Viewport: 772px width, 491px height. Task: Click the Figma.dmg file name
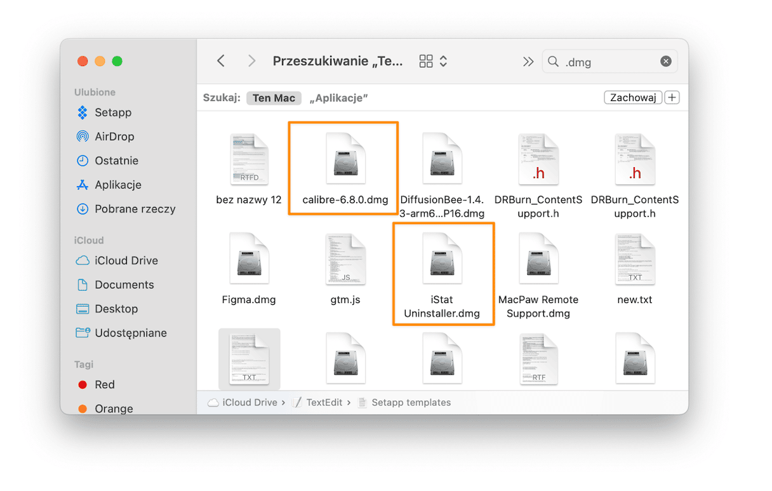coord(249,300)
